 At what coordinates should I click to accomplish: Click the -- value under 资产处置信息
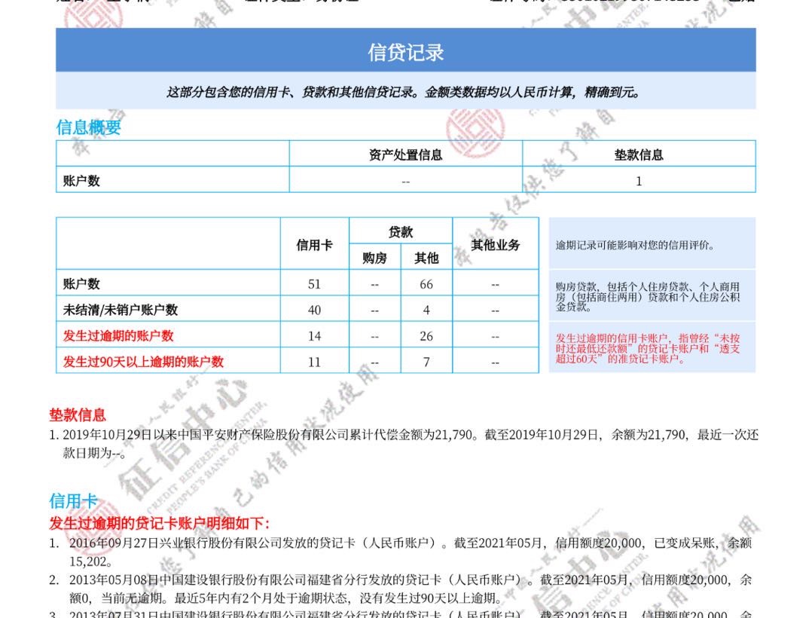tap(405, 182)
